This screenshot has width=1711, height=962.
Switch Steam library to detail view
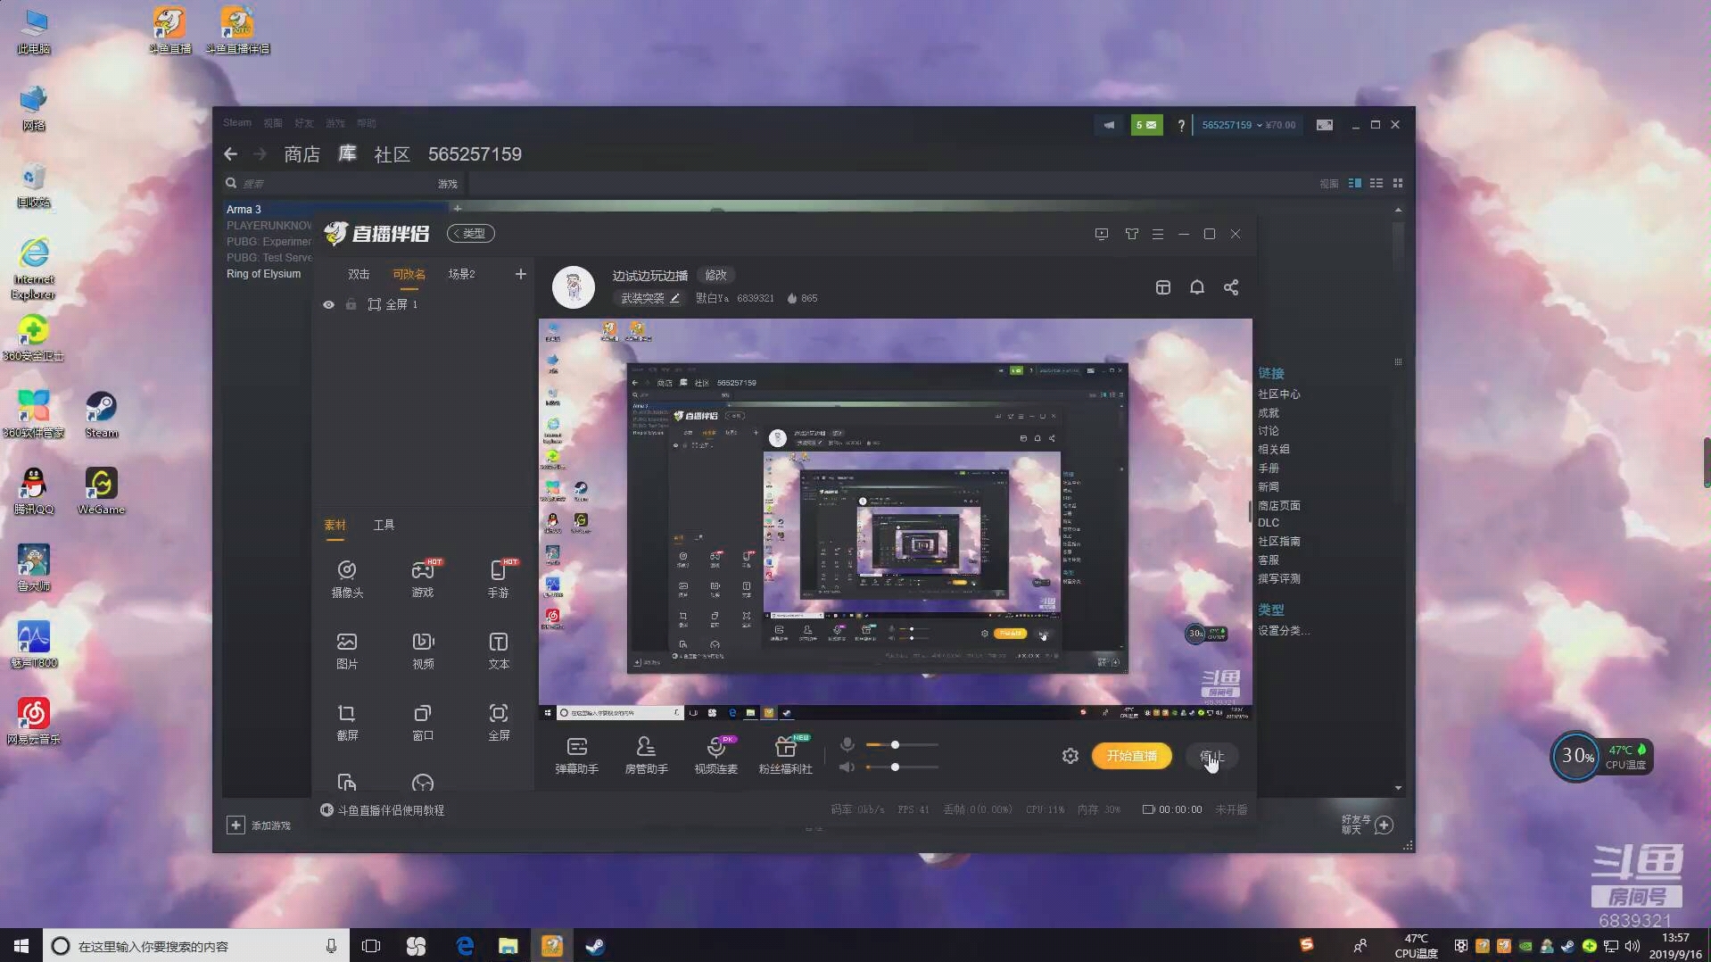[1355, 183]
